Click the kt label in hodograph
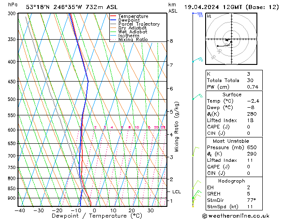This screenshot has width=283, height=219. (x=209, y=16)
